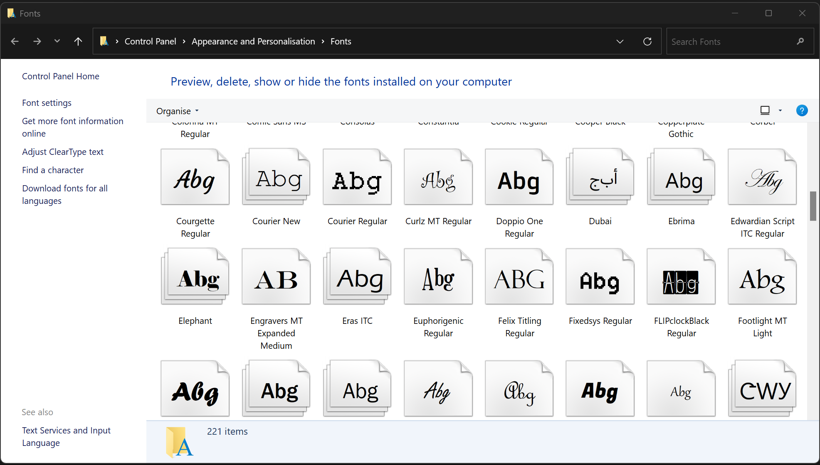Open recent locations dropdown arrow

pyautogui.click(x=57, y=41)
